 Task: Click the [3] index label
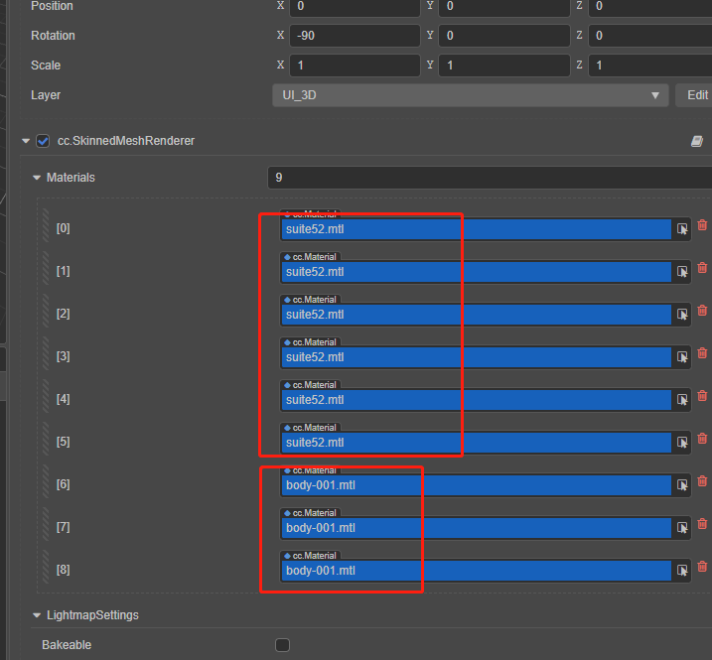click(x=64, y=356)
